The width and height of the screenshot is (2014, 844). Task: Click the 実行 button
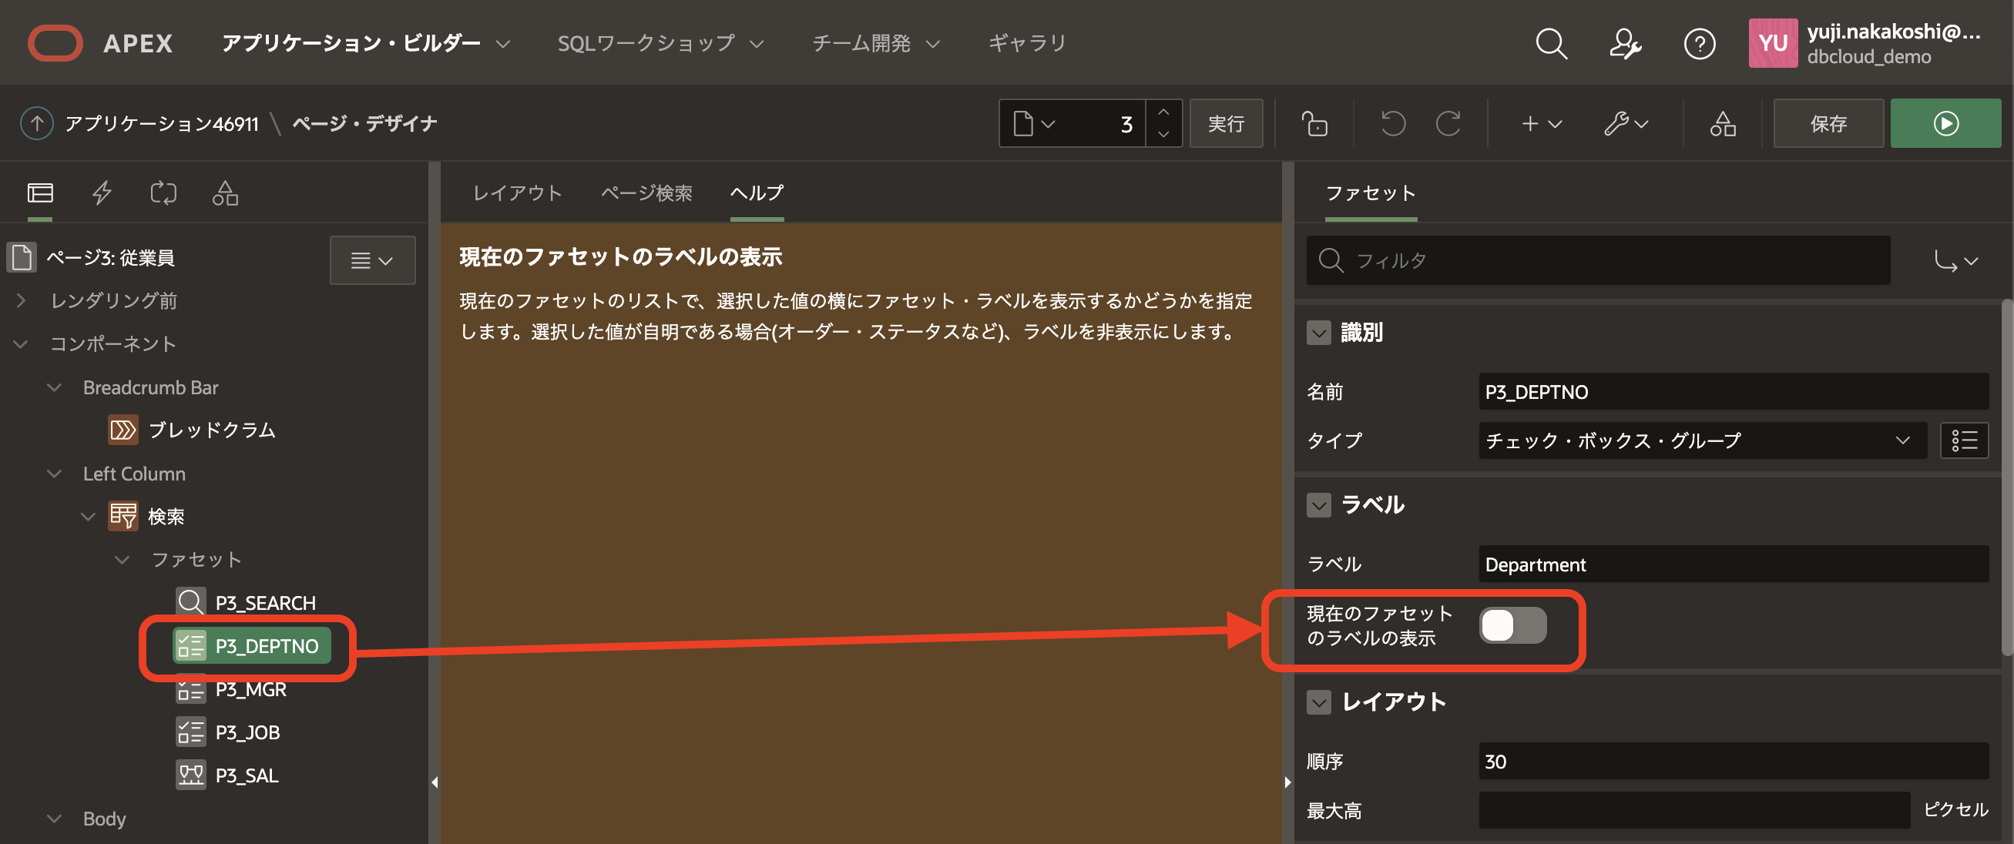pos(1225,123)
